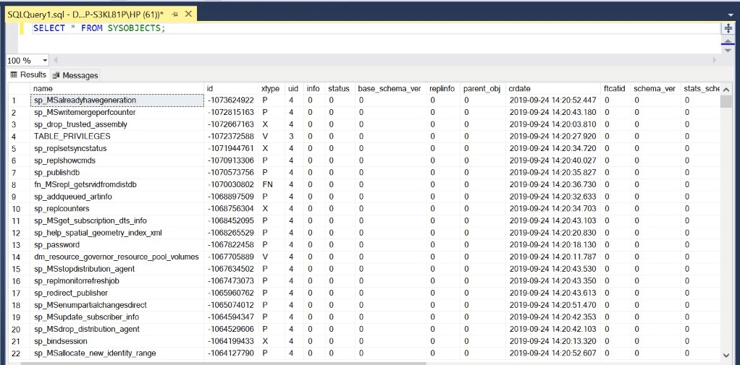Select cell sp_replmonitorrefreshjob
740x365 pixels.
click(x=117, y=280)
